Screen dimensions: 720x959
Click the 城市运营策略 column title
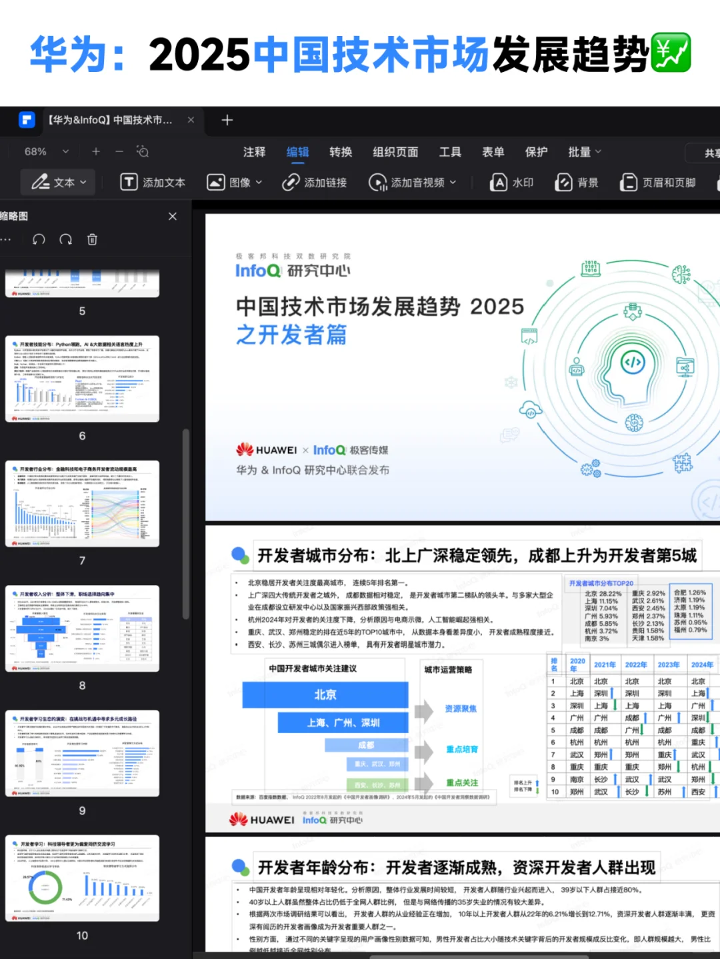click(x=448, y=669)
